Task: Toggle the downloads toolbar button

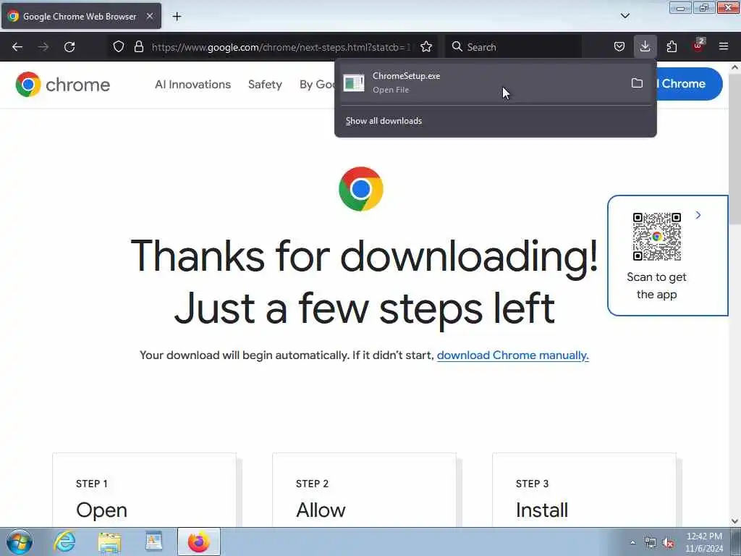Action: click(x=645, y=46)
